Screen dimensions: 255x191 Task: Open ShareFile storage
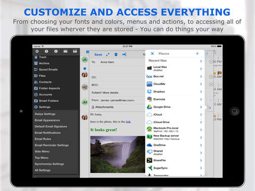tap(175, 160)
